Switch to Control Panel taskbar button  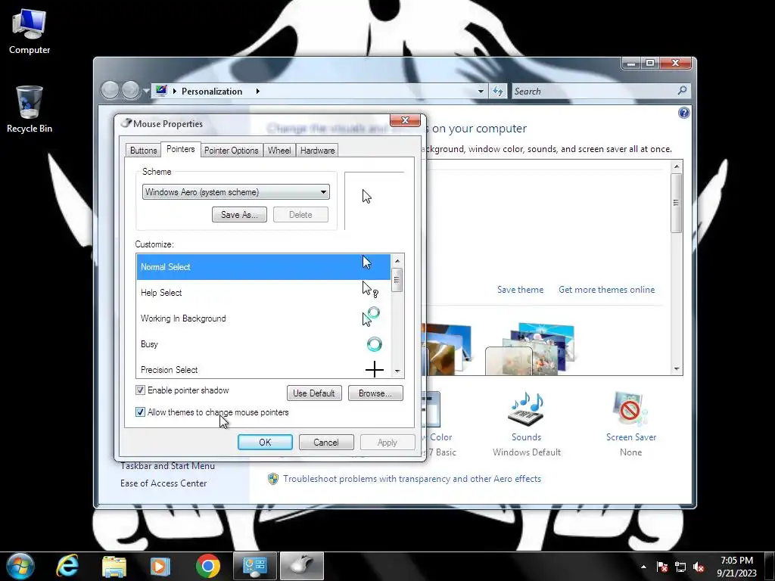coord(255,566)
